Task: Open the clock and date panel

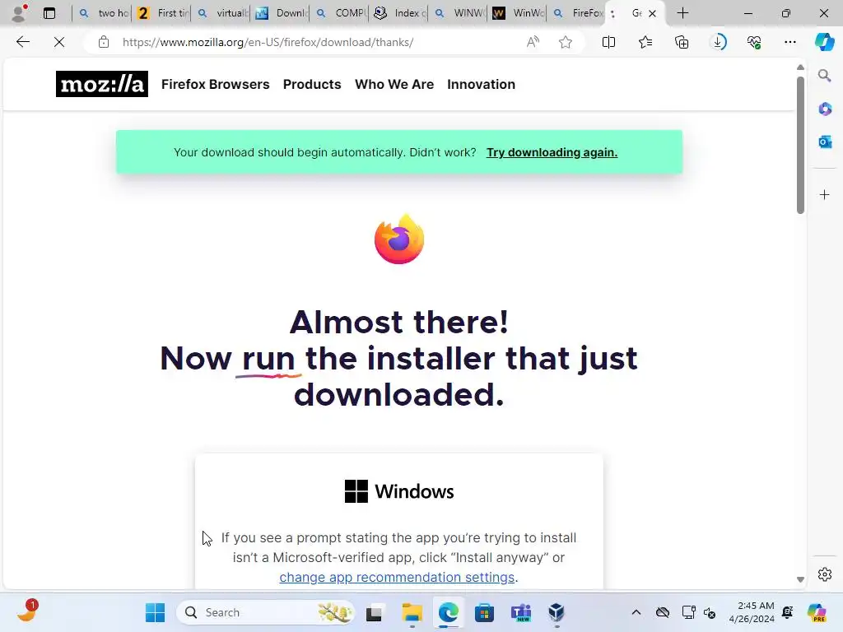Action: coord(752,612)
